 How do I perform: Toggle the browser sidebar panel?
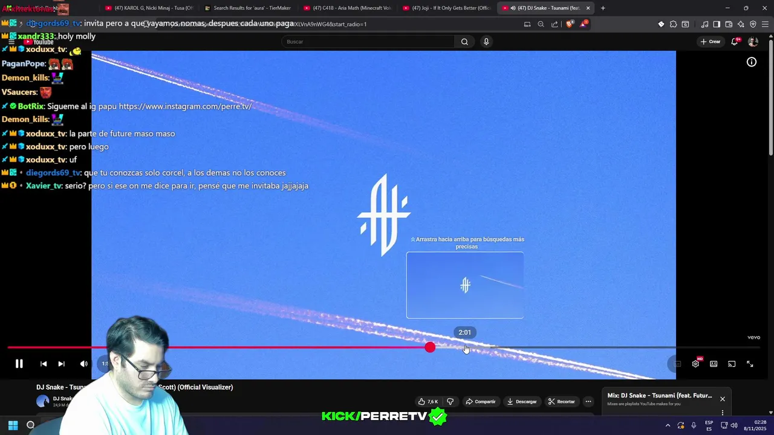coord(717,24)
